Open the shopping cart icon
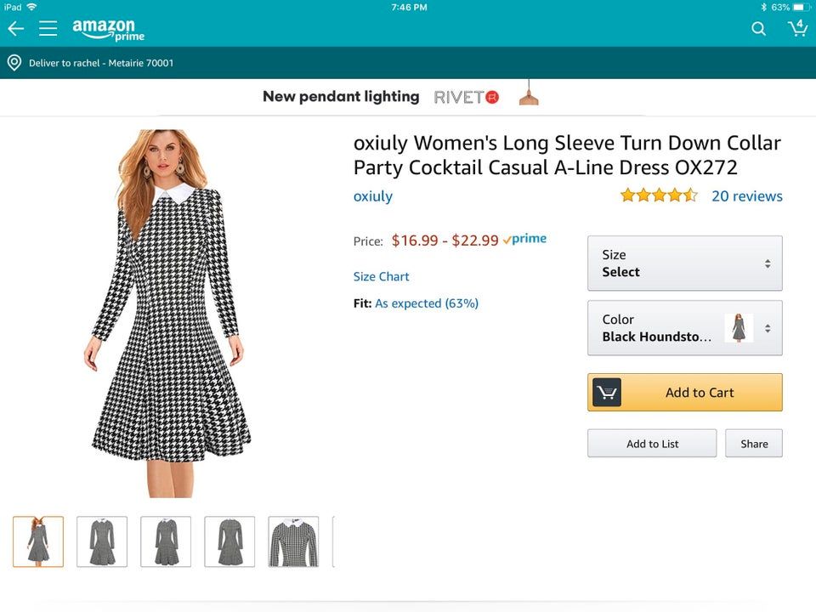The image size is (816, 612). tap(797, 28)
